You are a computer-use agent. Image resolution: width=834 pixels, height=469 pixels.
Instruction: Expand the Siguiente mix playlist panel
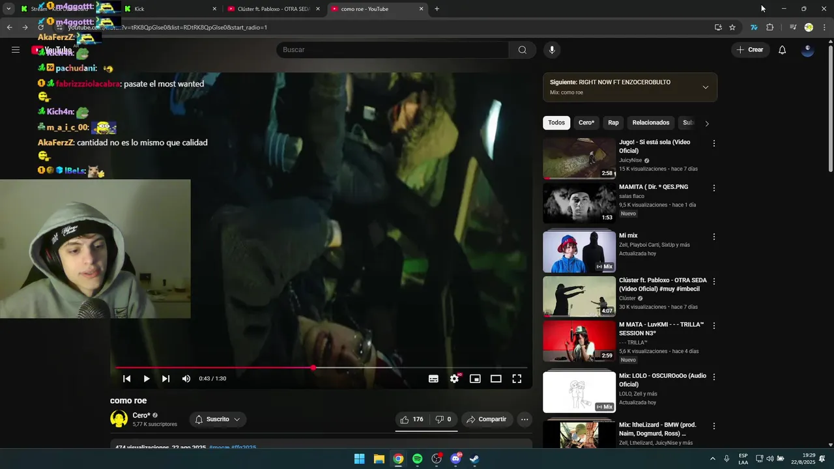click(x=705, y=87)
